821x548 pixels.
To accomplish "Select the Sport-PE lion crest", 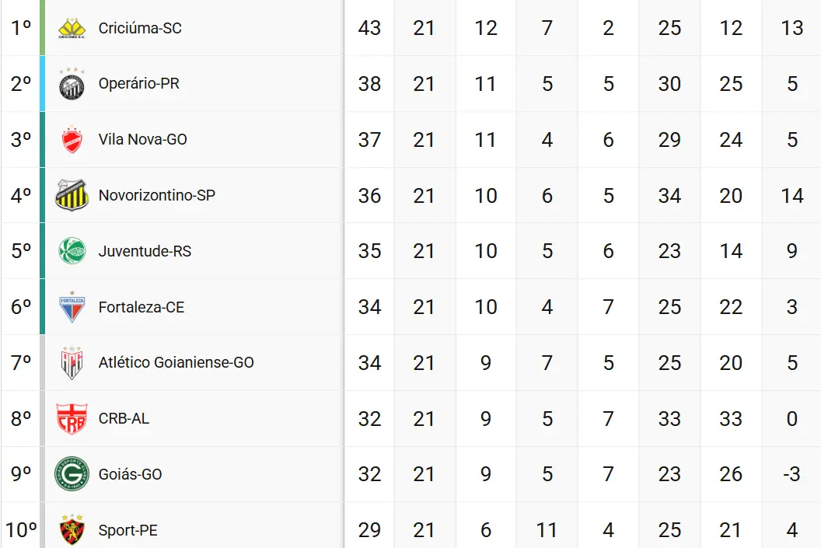I will point(72,529).
